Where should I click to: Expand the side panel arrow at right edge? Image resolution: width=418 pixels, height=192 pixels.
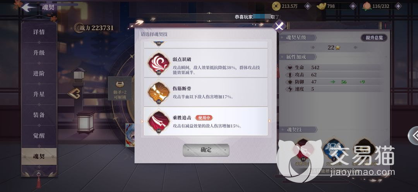(x=413, y=136)
